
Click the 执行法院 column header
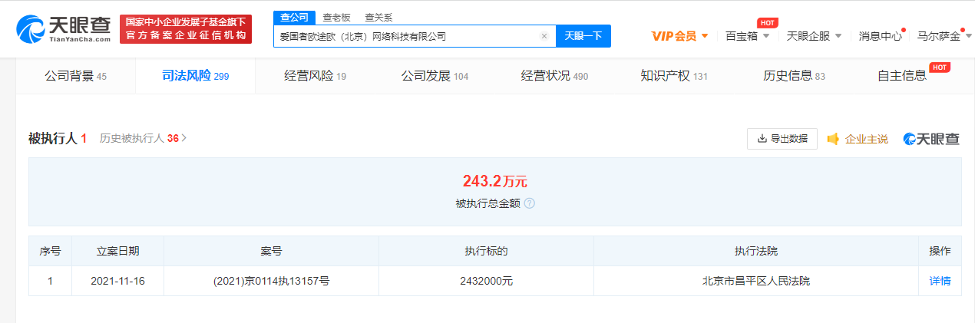pyautogui.click(x=755, y=252)
